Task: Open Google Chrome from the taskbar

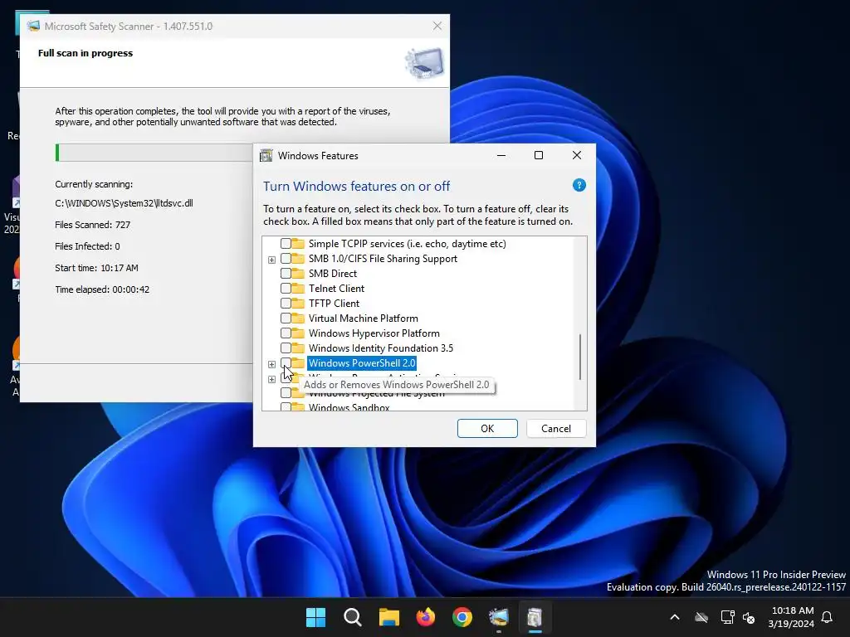Action: [x=462, y=617]
